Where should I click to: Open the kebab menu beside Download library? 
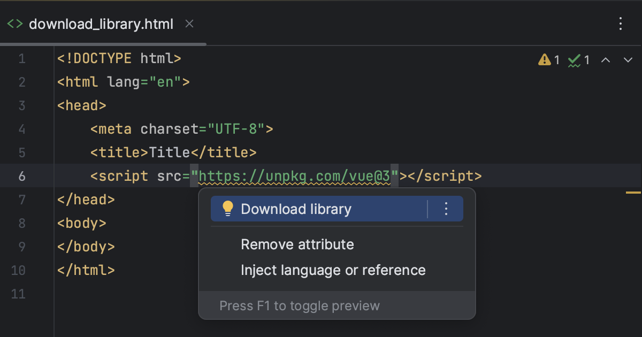pos(446,209)
